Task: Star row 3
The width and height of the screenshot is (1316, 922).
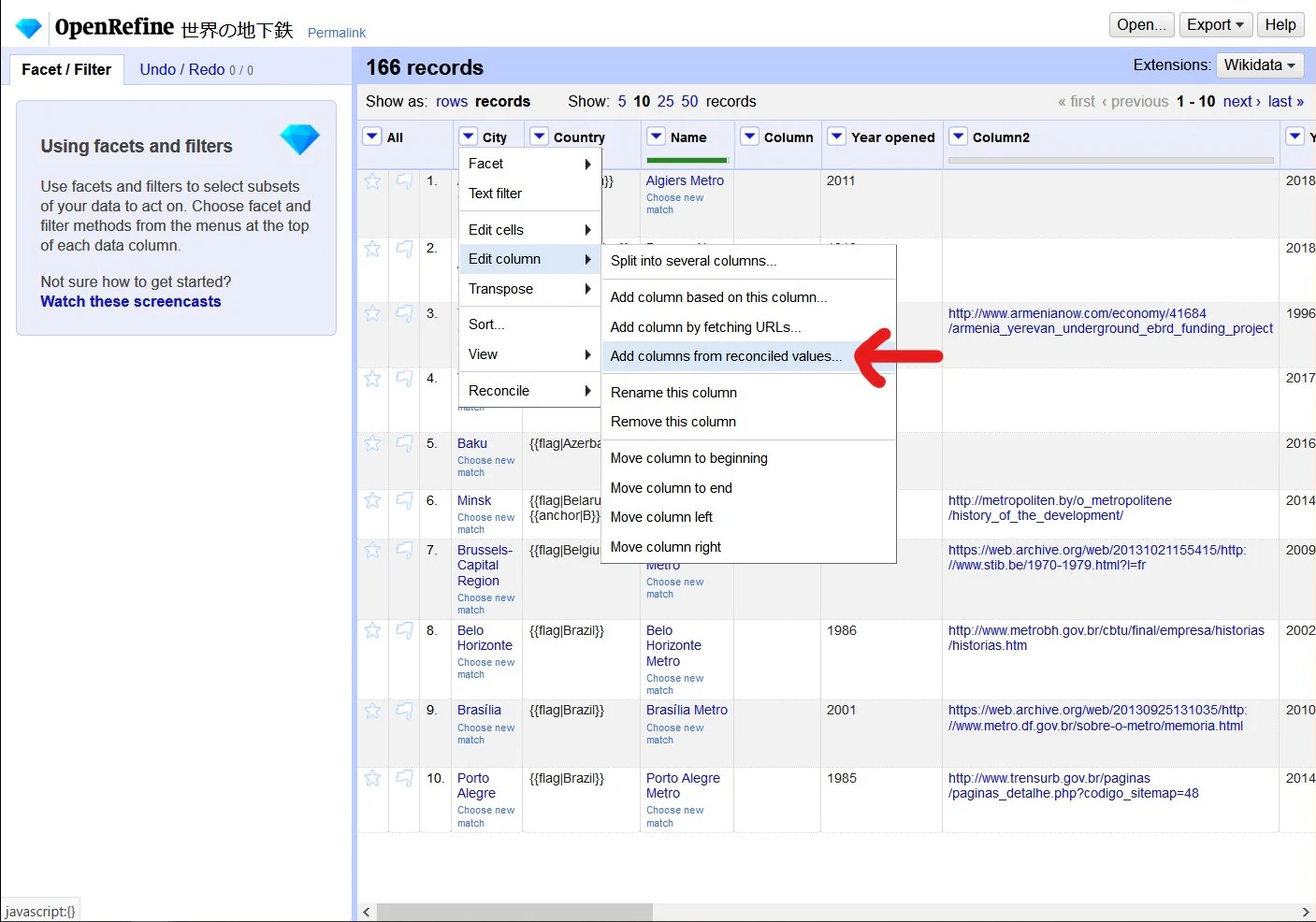Action: point(372,313)
